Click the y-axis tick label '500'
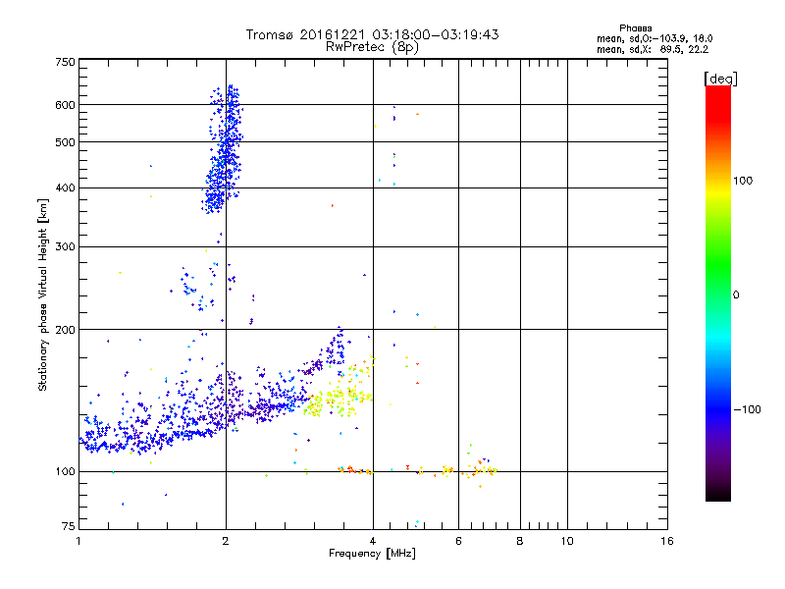Viewport: 785px width, 589px height. (66, 142)
